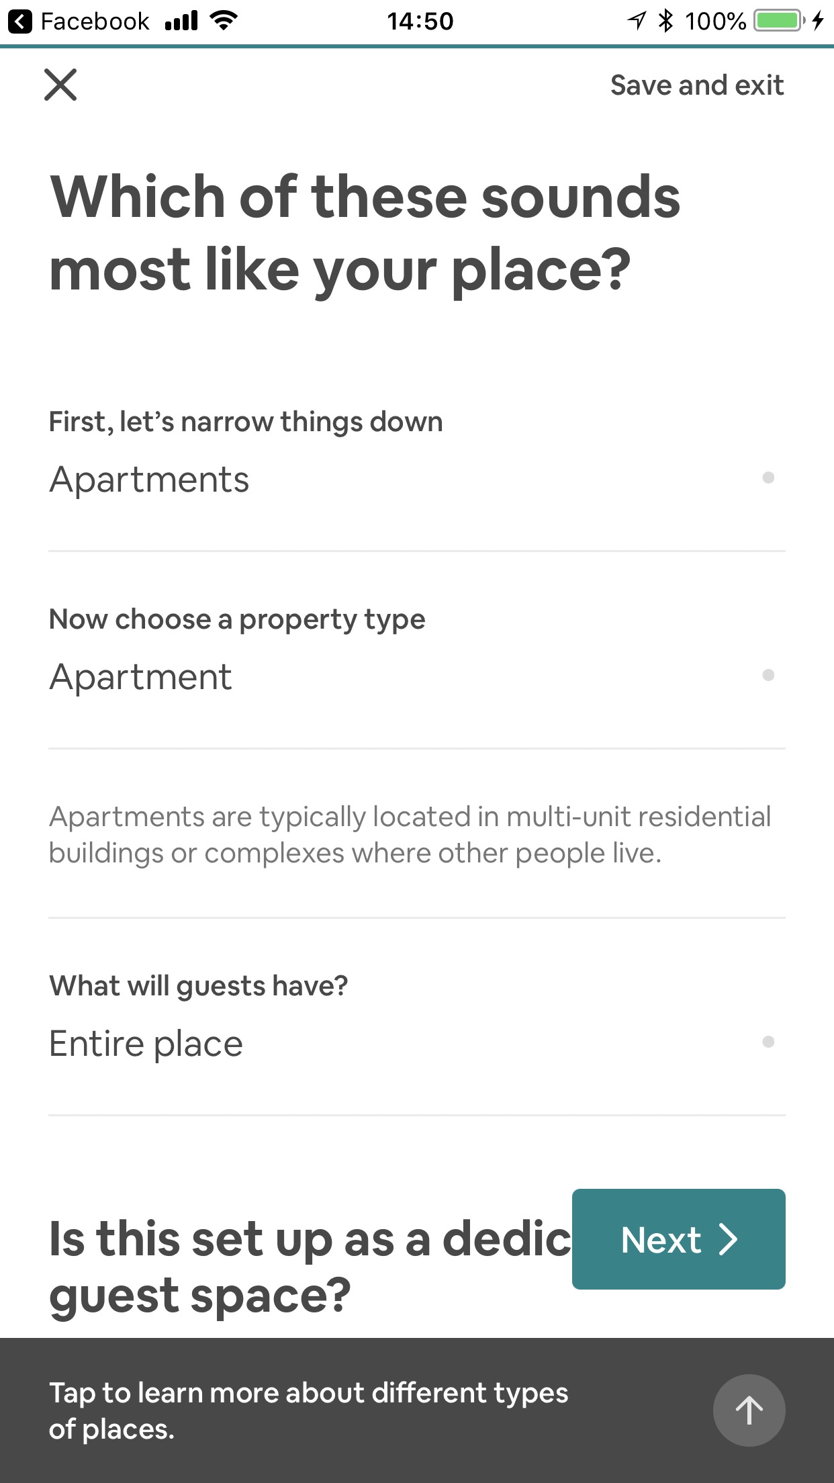This screenshot has height=1483, width=834.
Task: Tap the battery icon in status bar
Action: pos(779,21)
